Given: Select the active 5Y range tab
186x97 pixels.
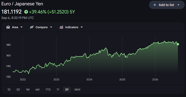Looking at the screenshot, I should [x=67, y=89].
